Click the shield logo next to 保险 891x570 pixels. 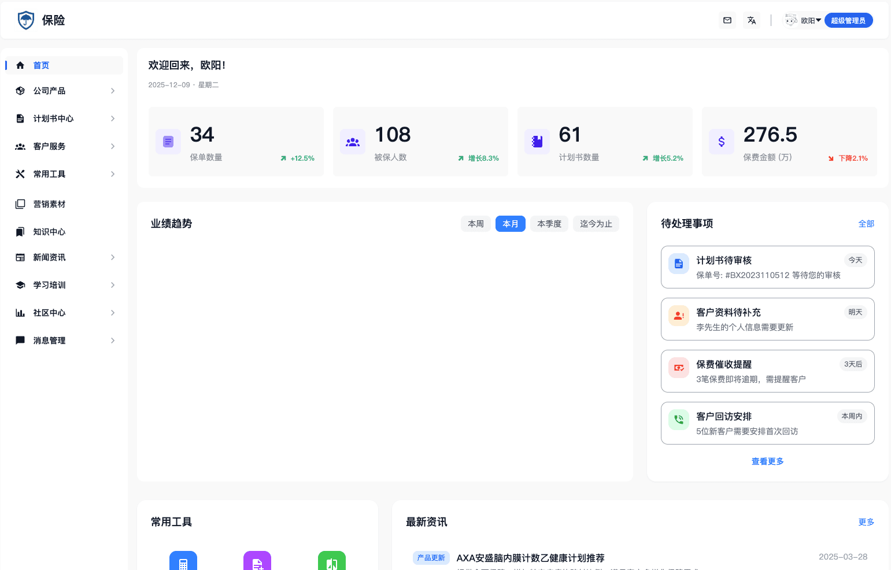pyautogui.click(x=25, y=20)
